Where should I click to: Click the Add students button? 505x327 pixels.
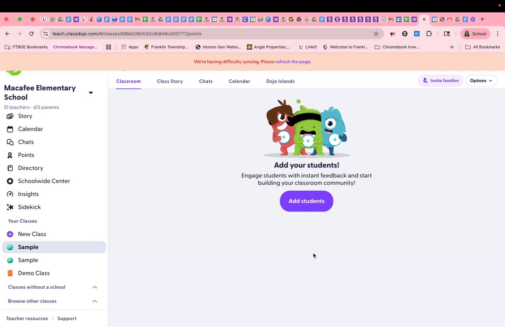[x=307, y=201]
